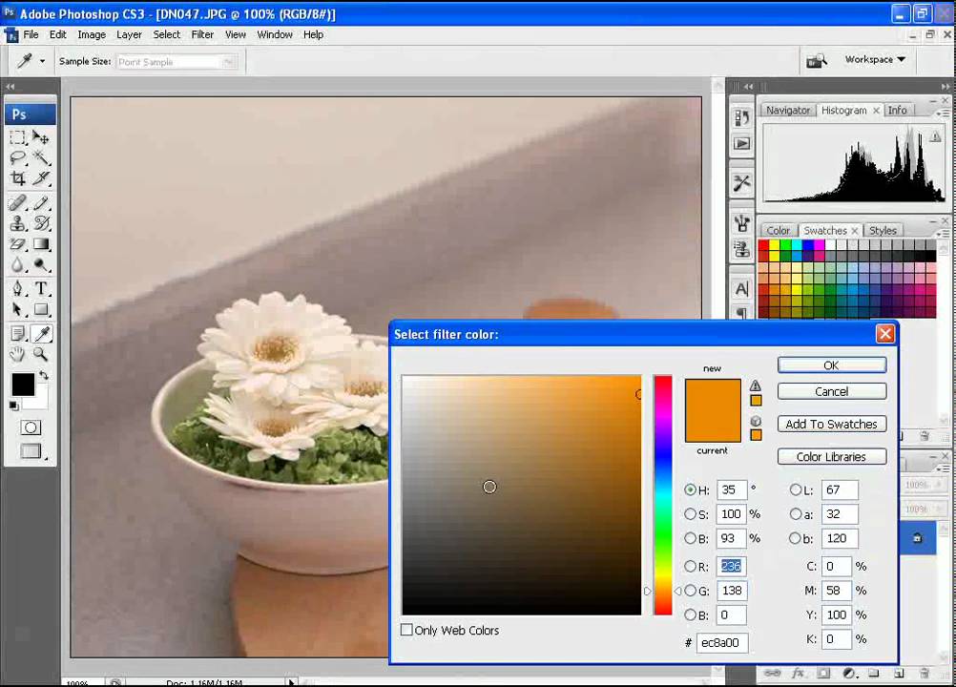Screen dimensions: 956x687
Task: Switch to the Styles tab
Action: point(883,230)
